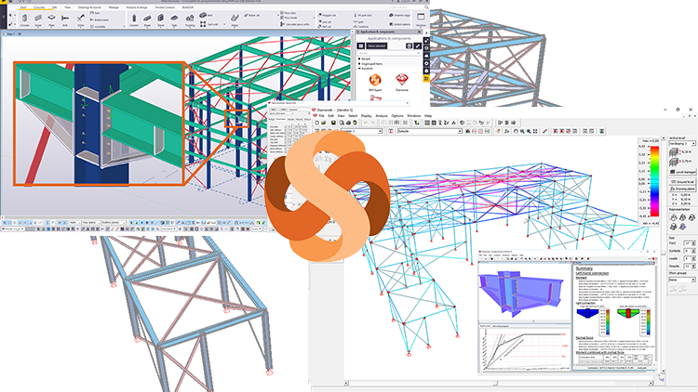Launch BIM Expert from Applications & components
This screenshot has height=392, width=698.
tap(375, 83)
